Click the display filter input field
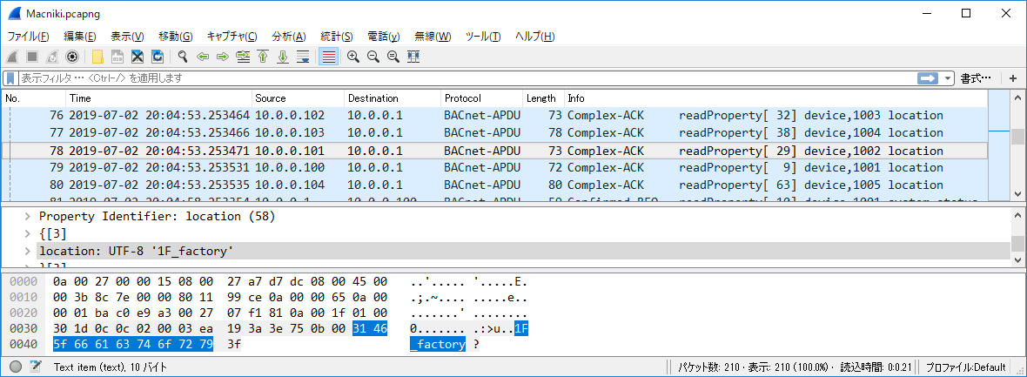Image resolution: width=1027 pixels, height=377 pixels. point(467,78)
